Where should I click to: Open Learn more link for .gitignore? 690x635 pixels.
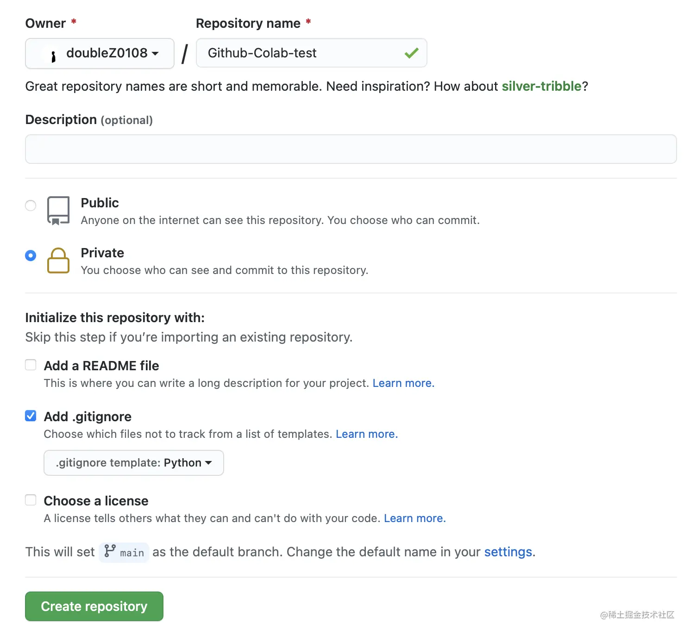(x=366, y=434)
